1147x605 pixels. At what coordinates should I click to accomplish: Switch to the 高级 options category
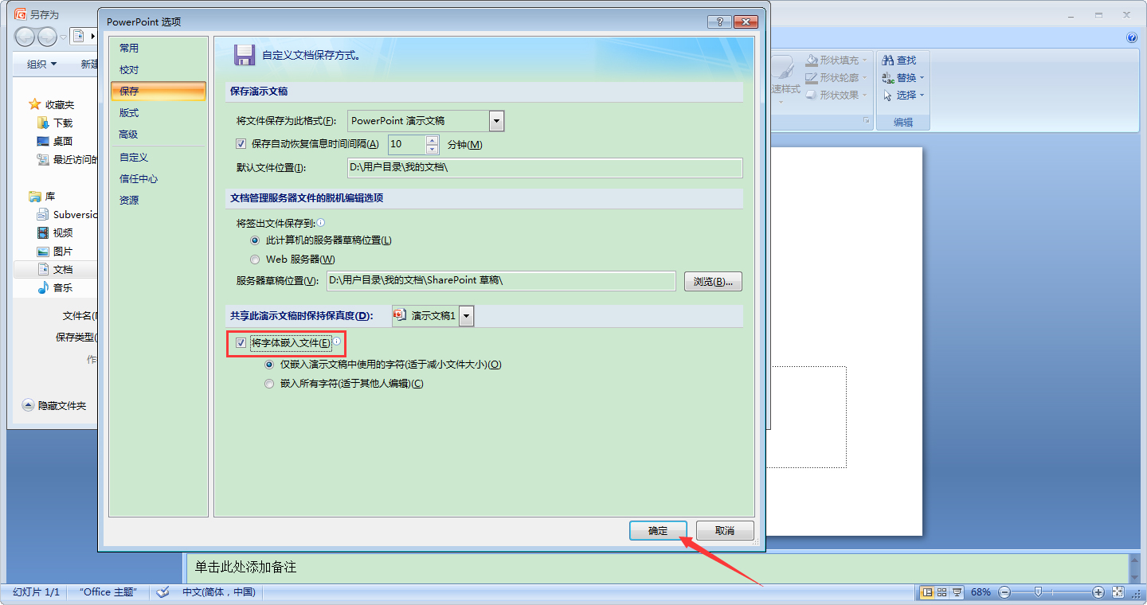tap(128, 135)
